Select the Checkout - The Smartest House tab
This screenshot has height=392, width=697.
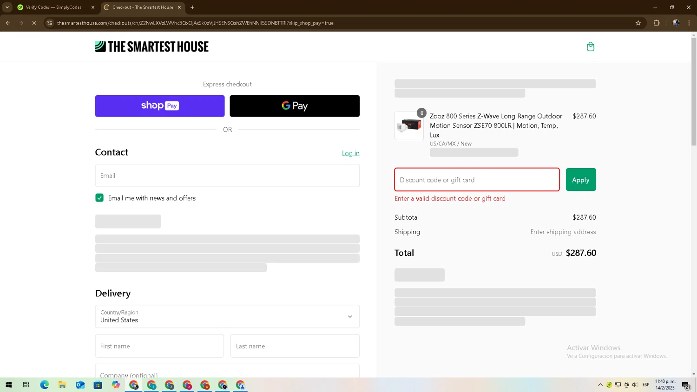coord(143,7)
